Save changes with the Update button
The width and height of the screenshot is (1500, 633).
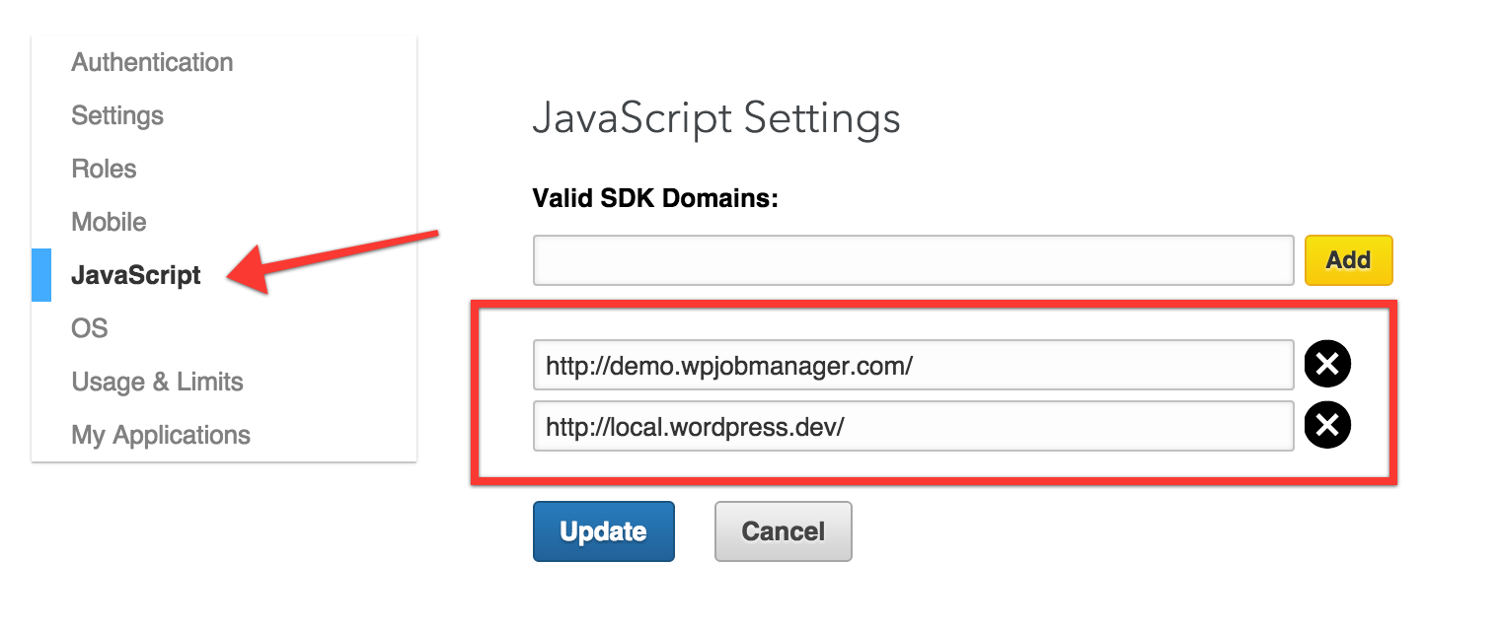coord(603,531)
